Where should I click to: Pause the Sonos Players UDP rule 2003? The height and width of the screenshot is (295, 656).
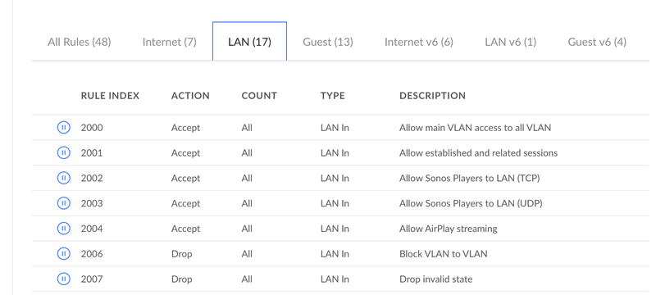pos(63,203)
